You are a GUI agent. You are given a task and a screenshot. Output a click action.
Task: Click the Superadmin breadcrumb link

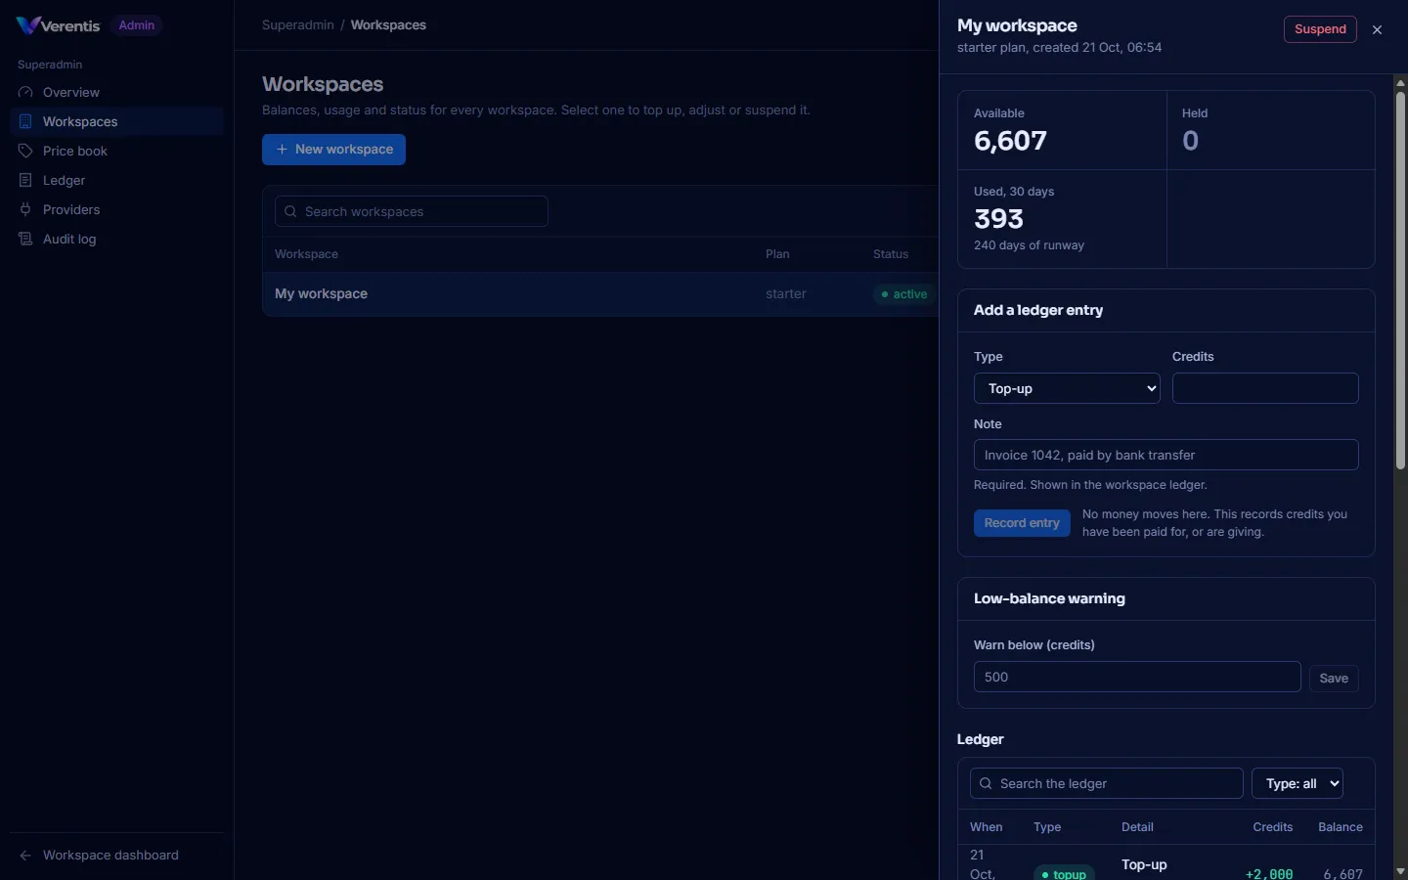click(297, 25)
